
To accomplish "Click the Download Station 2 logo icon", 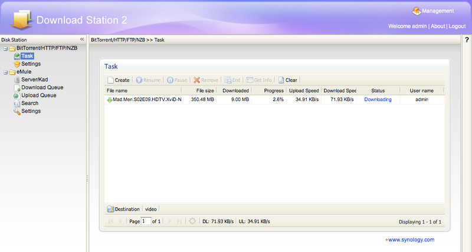I will [x=21, y=19].
